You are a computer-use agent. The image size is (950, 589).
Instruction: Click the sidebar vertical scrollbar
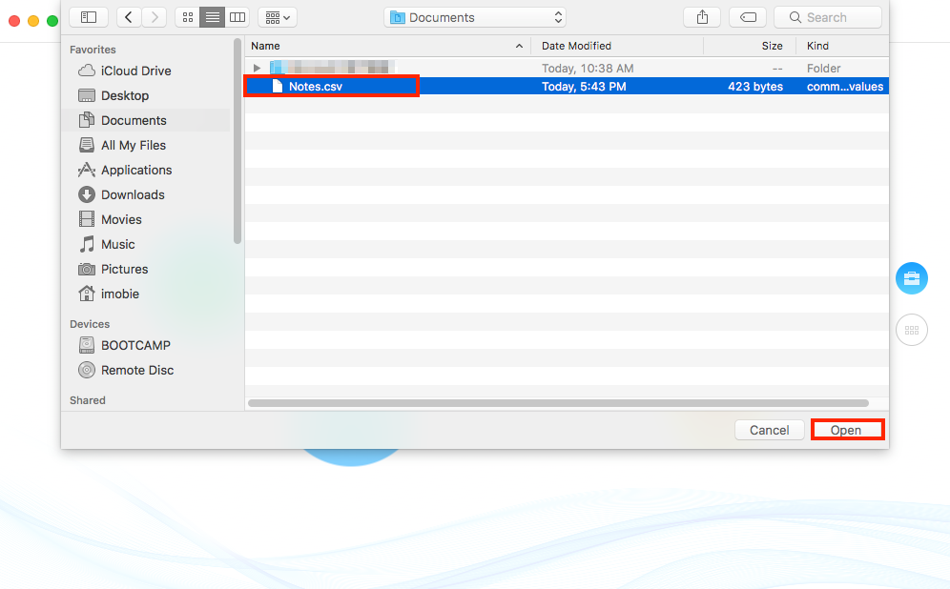click(x=237, y=140)
